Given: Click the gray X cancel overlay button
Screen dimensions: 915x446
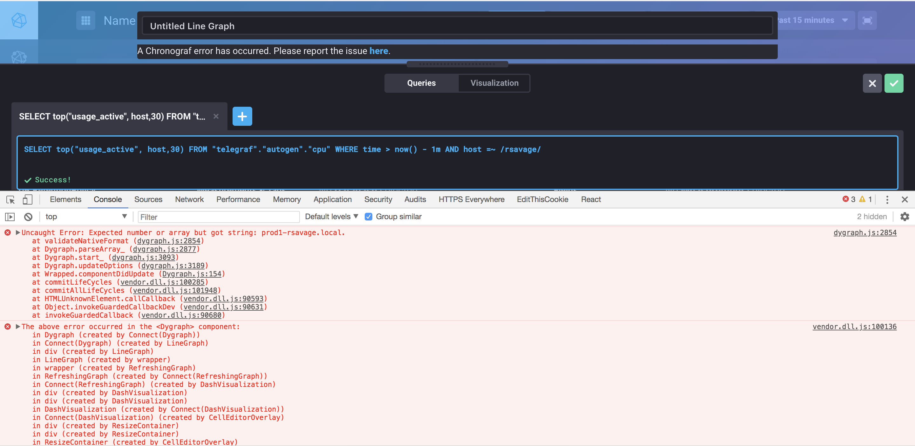Looking at the screenshot, I should 872,83.
